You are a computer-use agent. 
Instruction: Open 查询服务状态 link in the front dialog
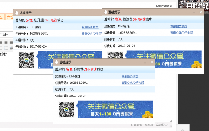click(130, 76)
